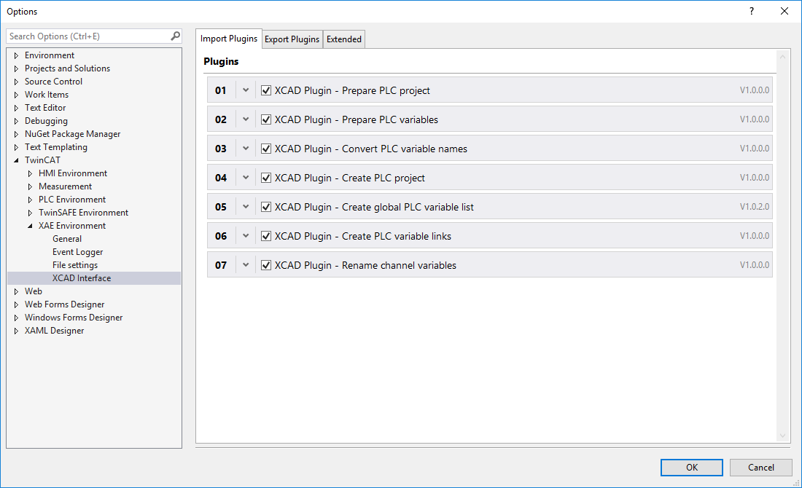Click the Cancel button
802x488 pixels.
click(760, 467)
